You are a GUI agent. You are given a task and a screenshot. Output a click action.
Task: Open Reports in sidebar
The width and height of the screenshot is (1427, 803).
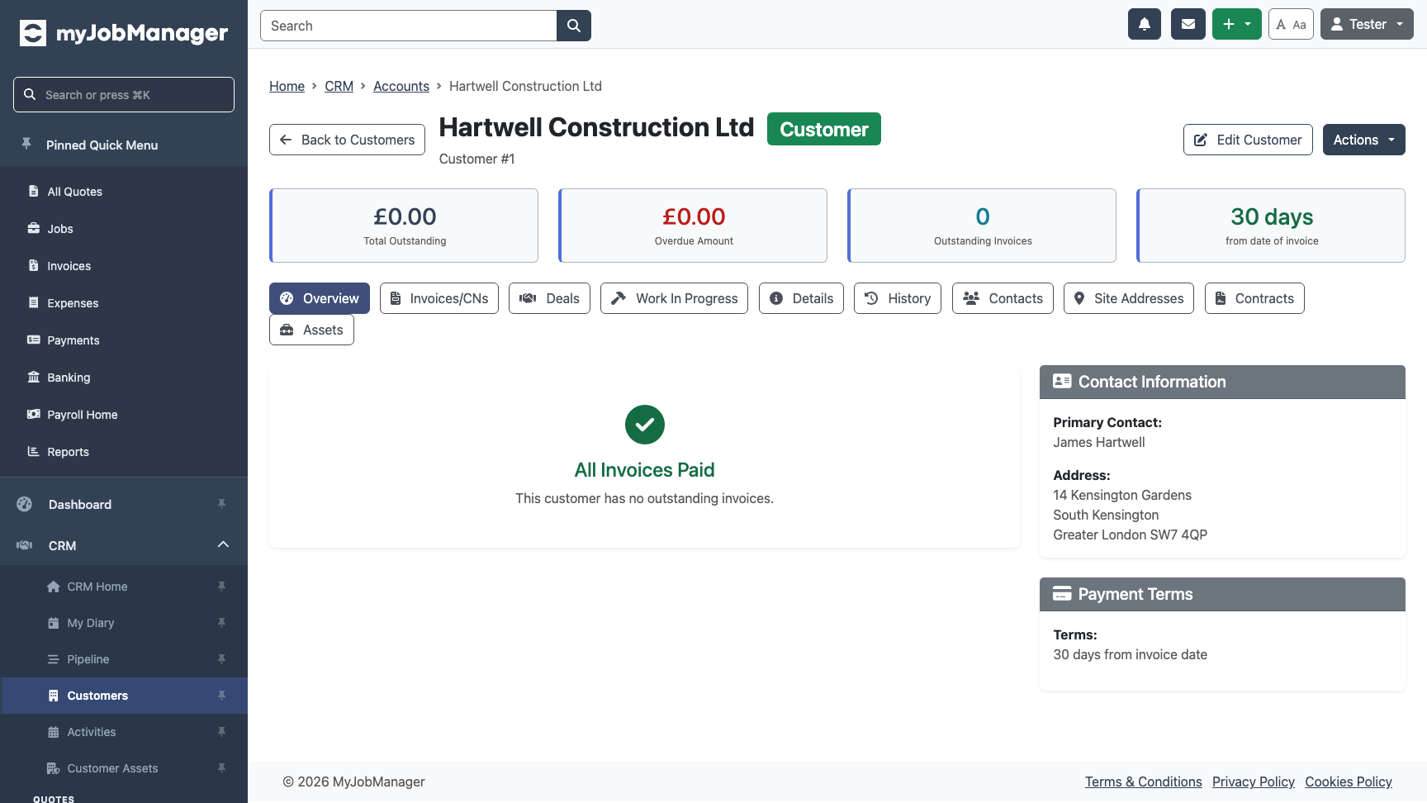tap(124, 452)
